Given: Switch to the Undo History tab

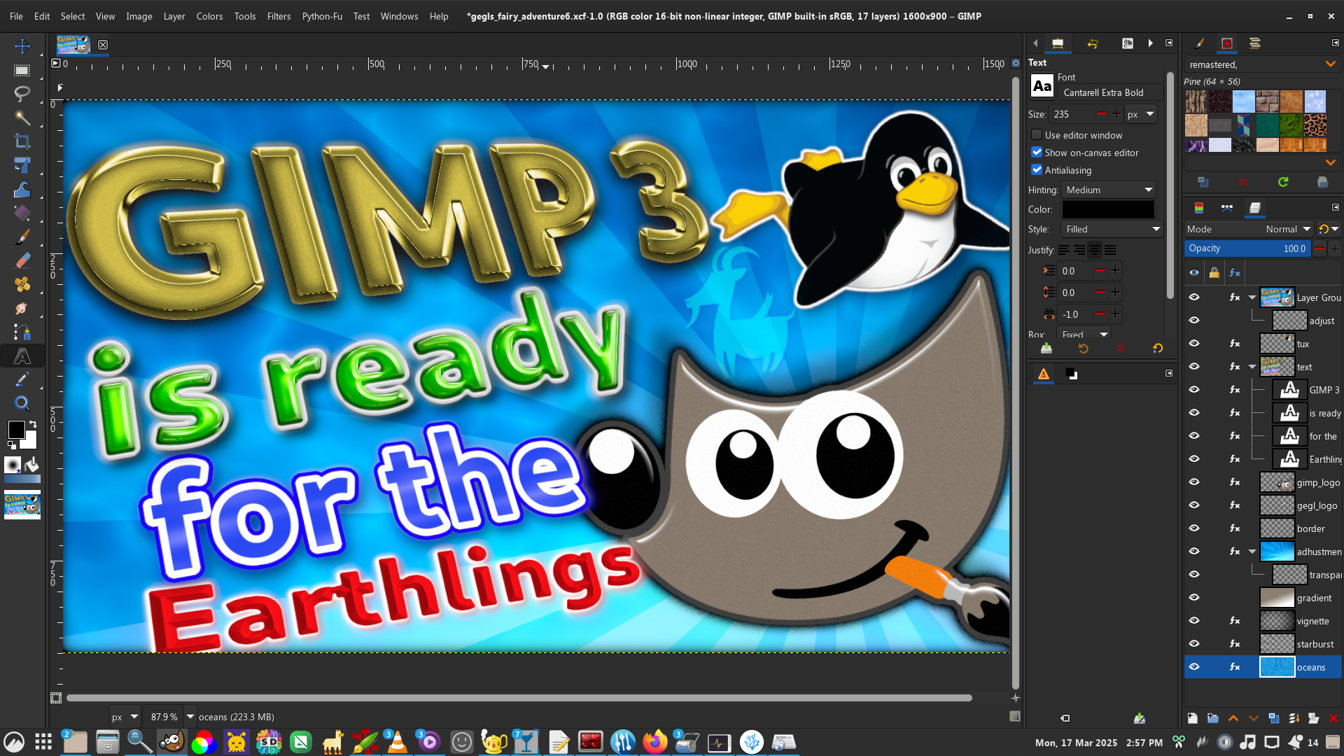Looking at the screenshot, I should point(1092,43).
